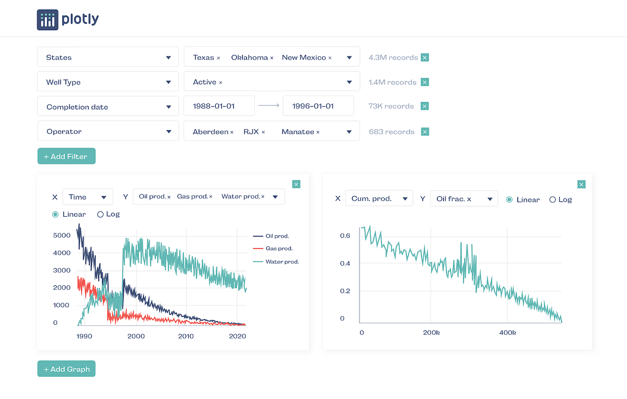The width and height of the screenshot is (627, 399).
Task: Remove the Aberdeen operator tag
Action: coord(232,132)
